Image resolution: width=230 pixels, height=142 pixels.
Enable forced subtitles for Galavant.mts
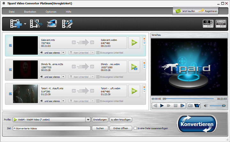click(x=98, y=53)
